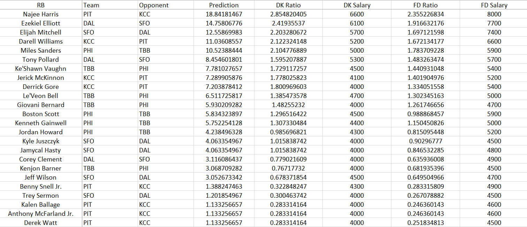Viewport: 527px width, 227px height.
Task: Select the Opponent header cell
Action: (166, 5)
